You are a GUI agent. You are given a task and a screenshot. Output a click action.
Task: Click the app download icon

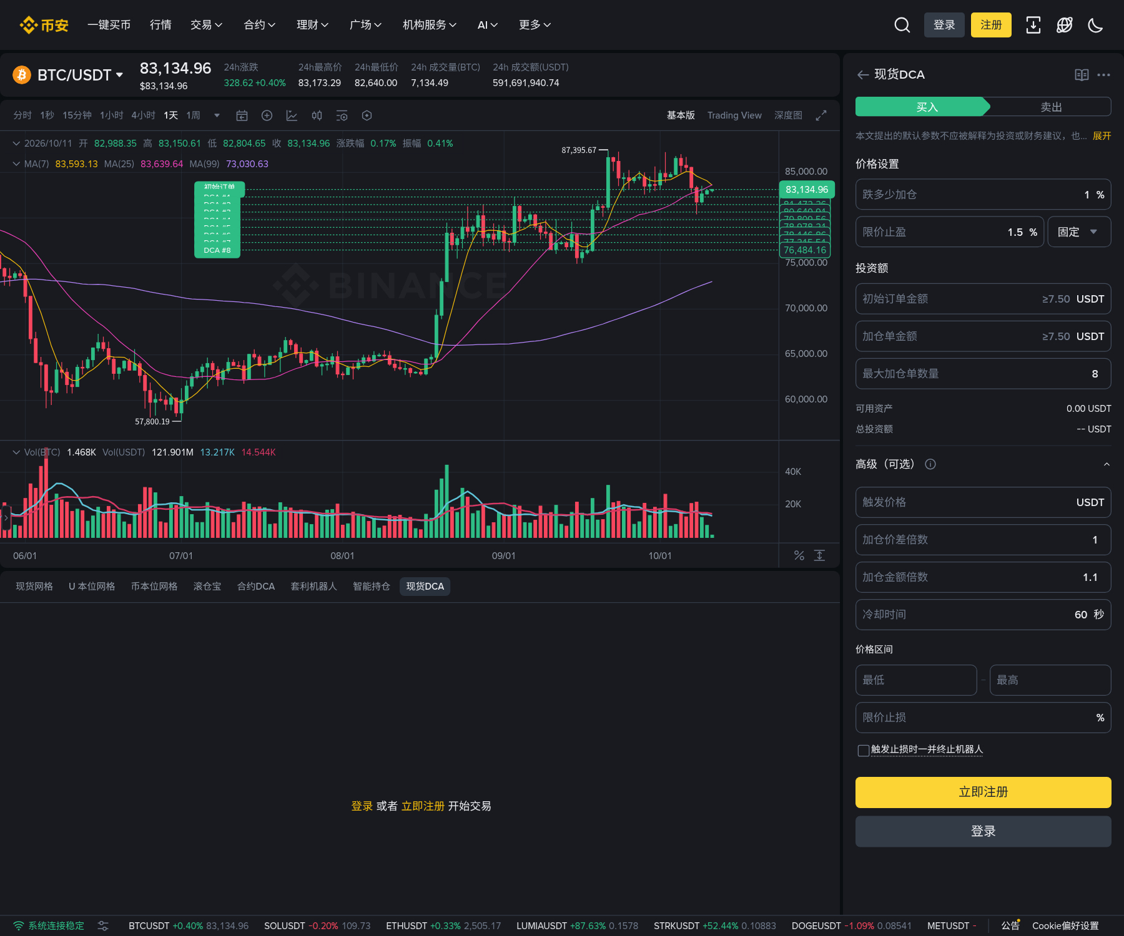coord(1033,25)
